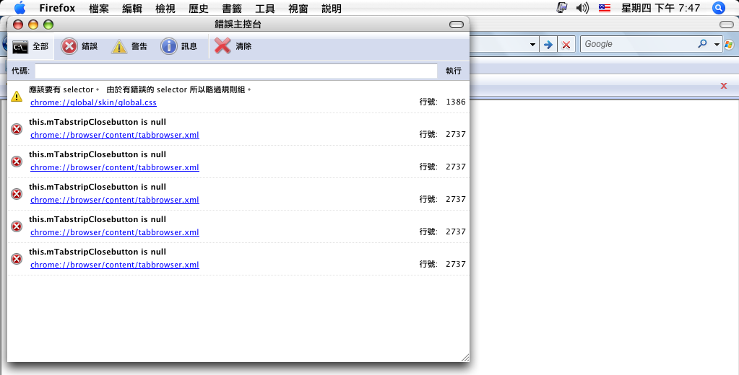
Task: Filter console by 訊息 messages
Action: click(178, 47)
